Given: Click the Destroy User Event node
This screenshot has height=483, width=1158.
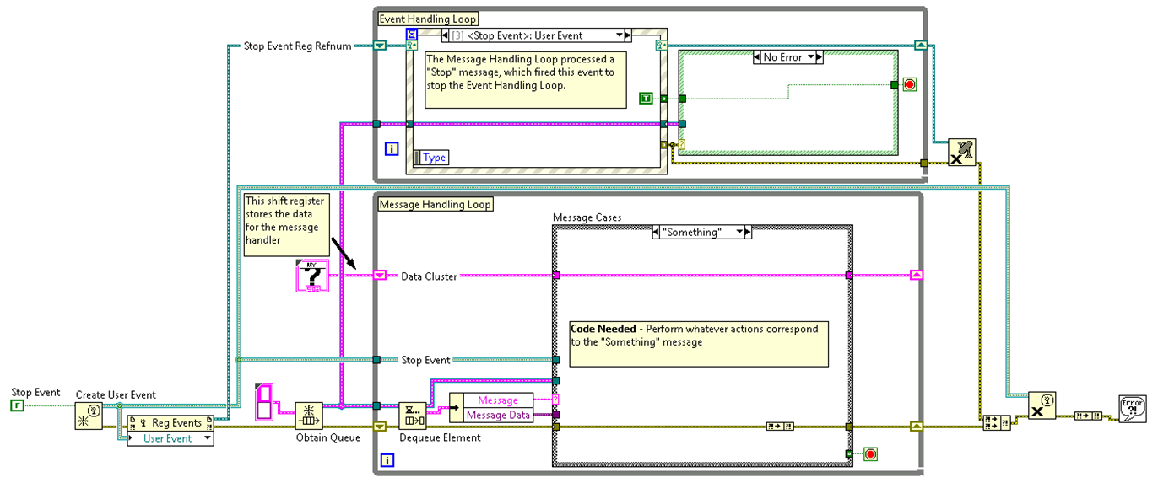Looking at the screenshot, I should tap(1042, 405).
